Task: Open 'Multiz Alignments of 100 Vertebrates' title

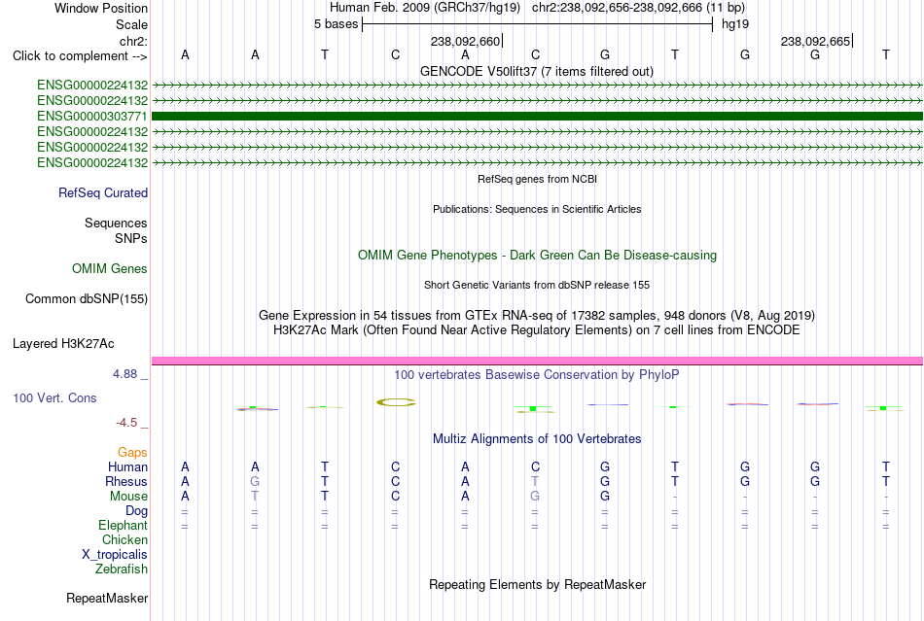Action: point(537,439)
